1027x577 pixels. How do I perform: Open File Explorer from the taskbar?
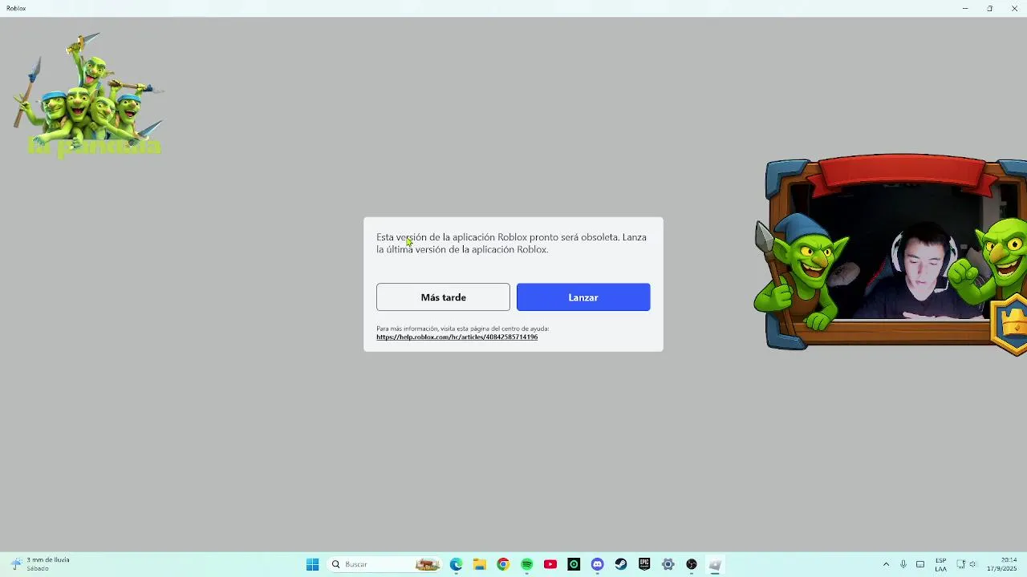[x=480, y=564]
